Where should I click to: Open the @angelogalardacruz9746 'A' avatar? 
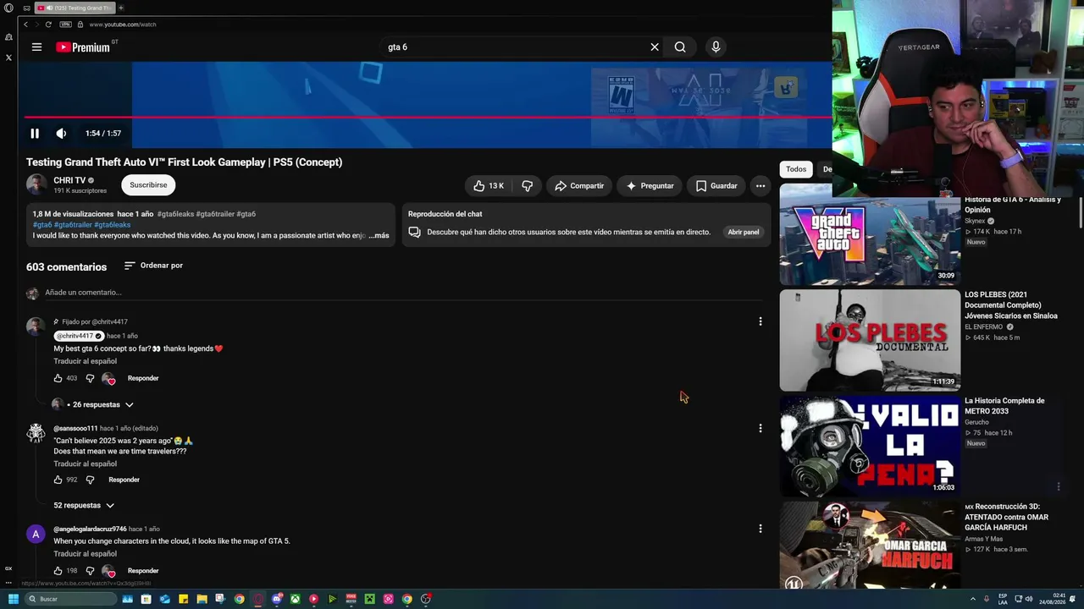(36, 534)
